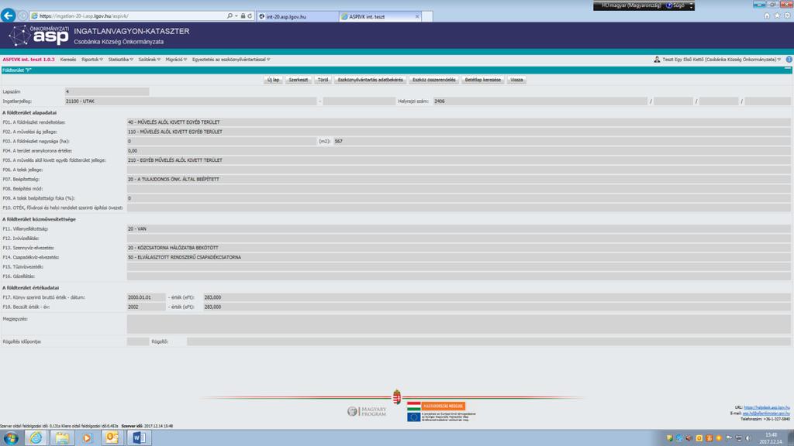Click the helpdesk e-mail link
This screenshot has height=446, width=794.
766,413
